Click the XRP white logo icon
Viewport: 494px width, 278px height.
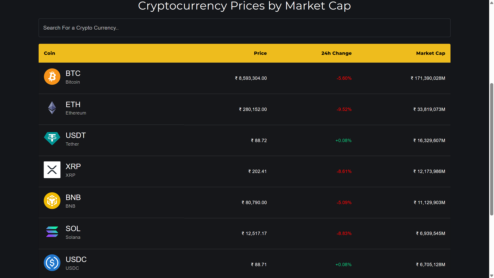tap(52, 170)
